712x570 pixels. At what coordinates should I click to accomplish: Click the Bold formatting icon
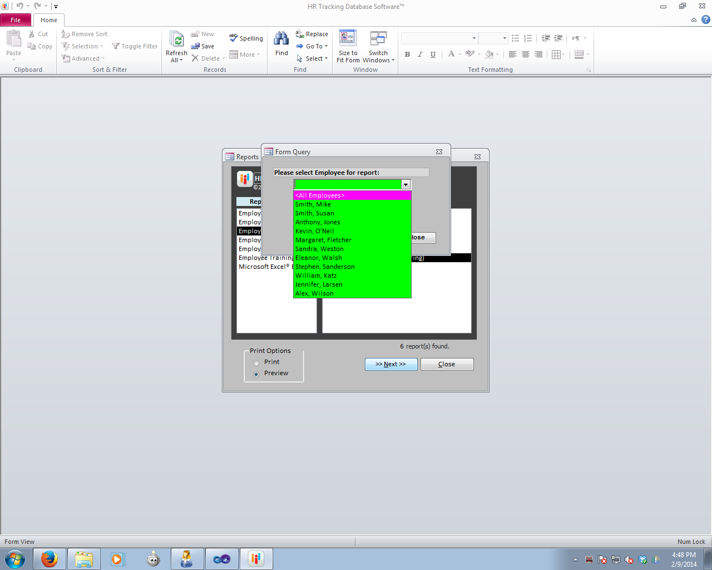(x=407, y=55)
